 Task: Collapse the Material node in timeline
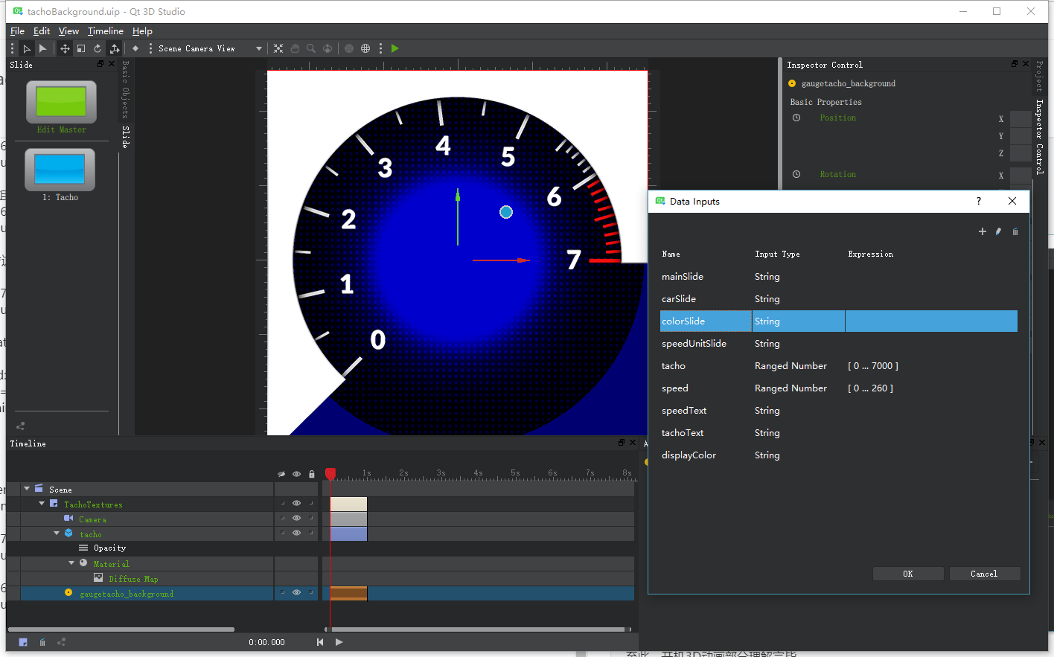(x=71, y=563)
